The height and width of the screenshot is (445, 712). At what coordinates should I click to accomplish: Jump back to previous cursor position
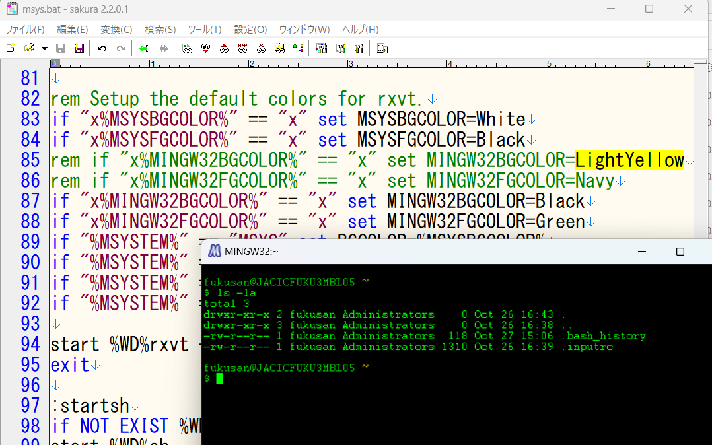point(145,48)
